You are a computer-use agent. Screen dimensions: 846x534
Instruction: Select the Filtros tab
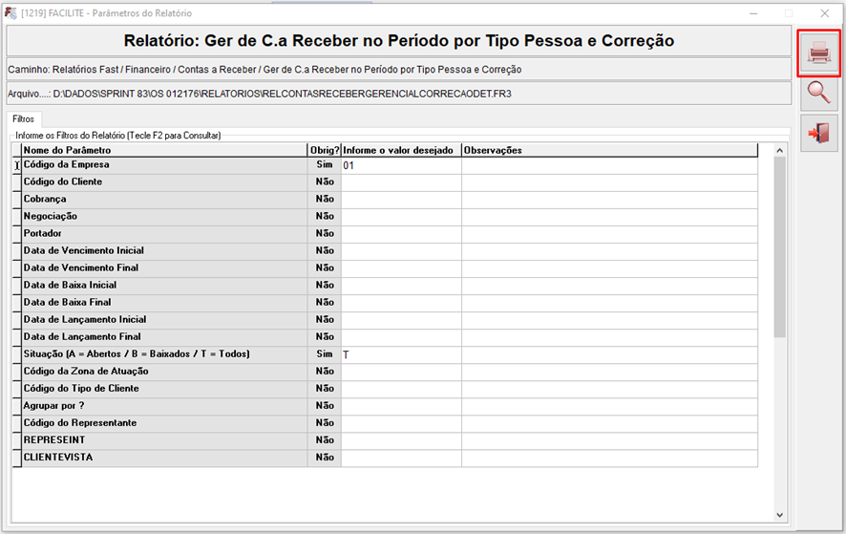(x=24, y=119)
